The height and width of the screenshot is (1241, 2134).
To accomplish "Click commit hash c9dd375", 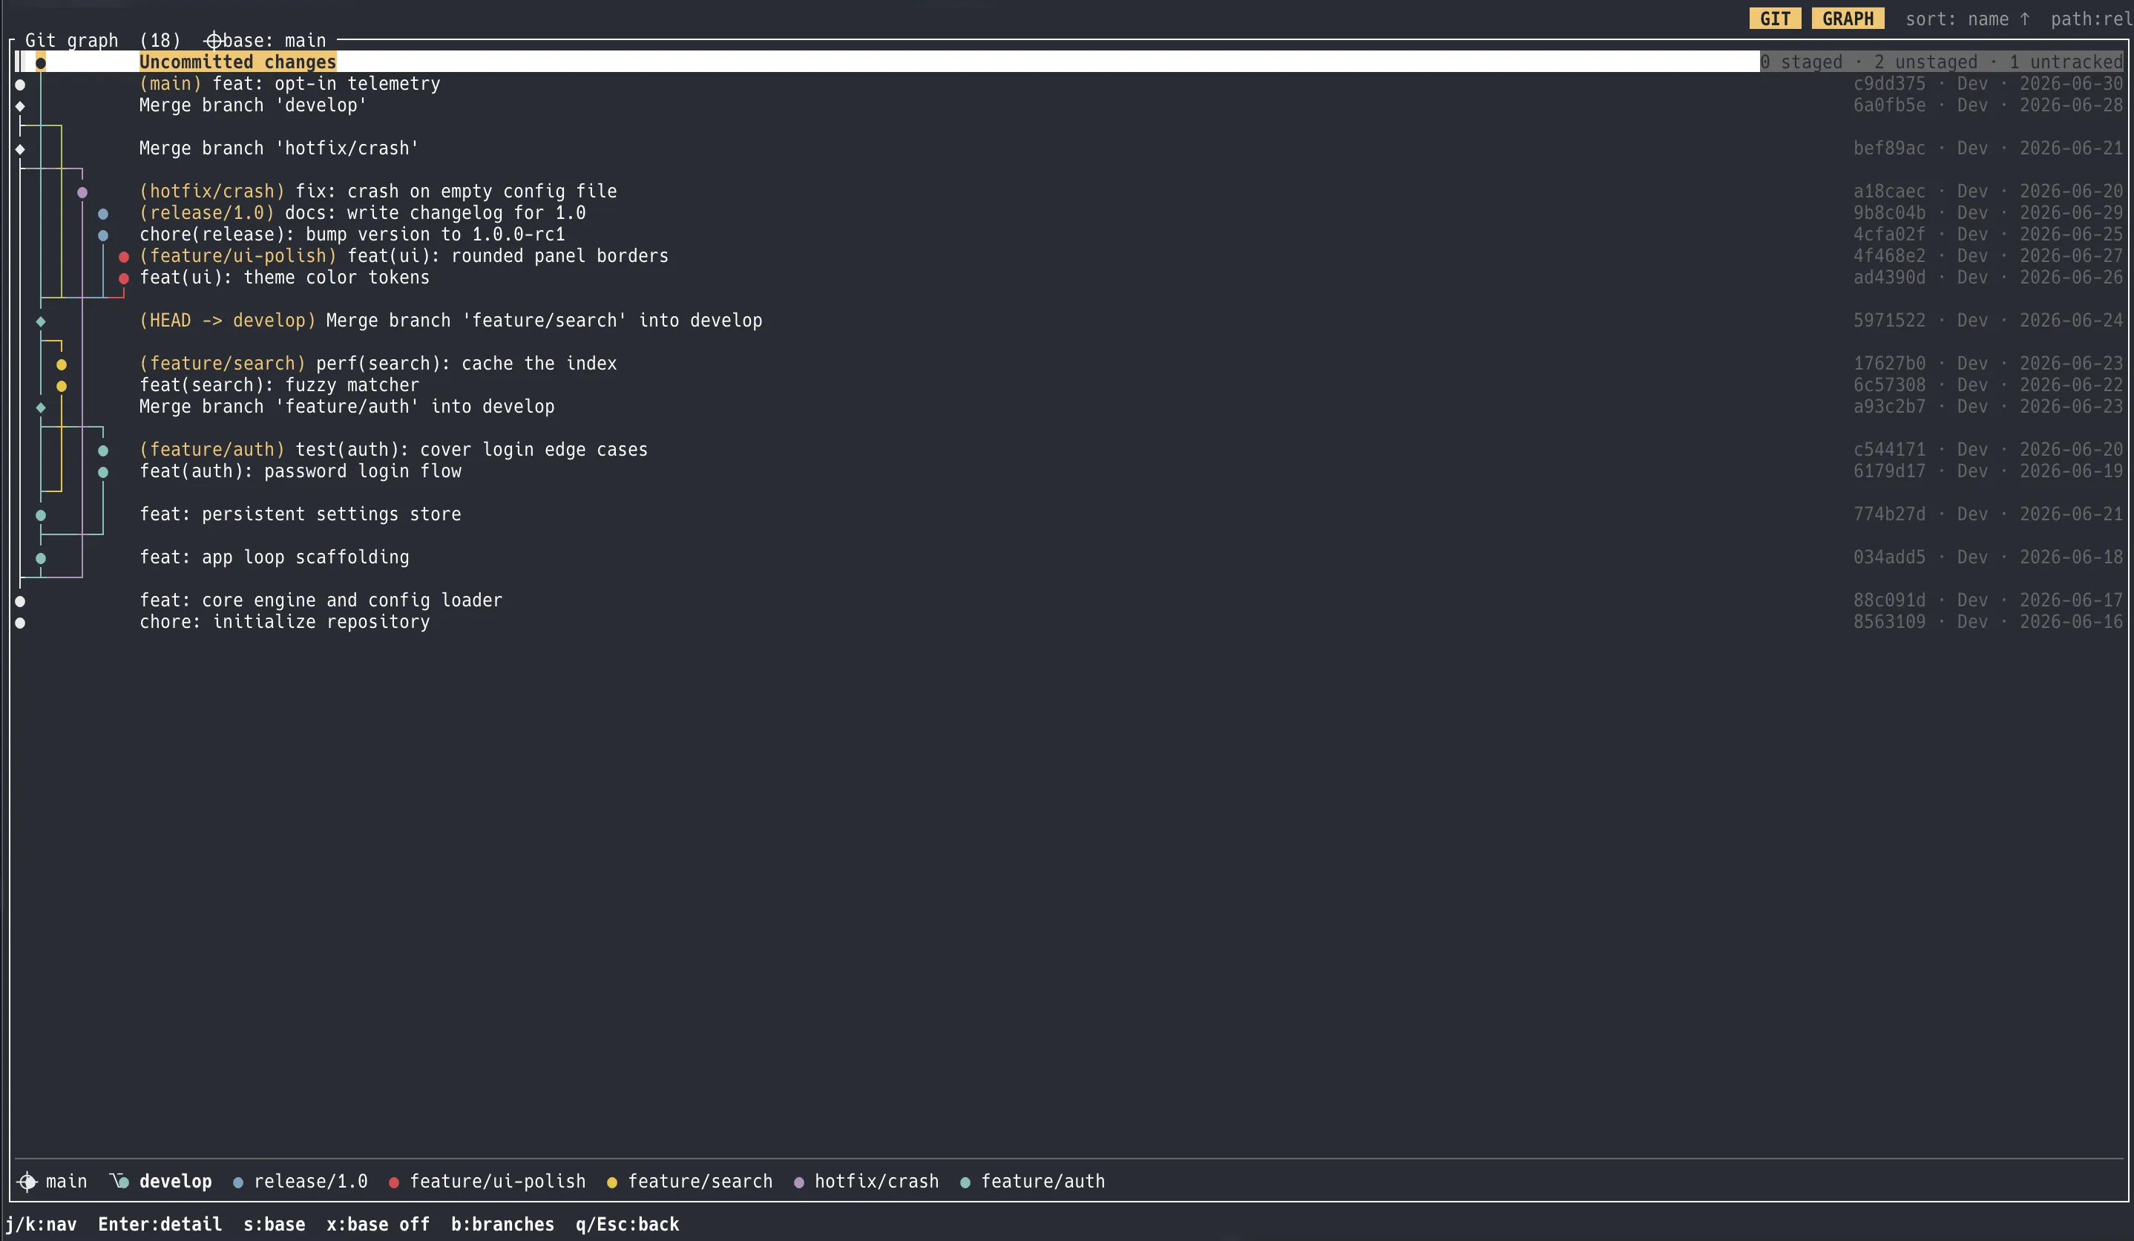I will (1889, 84).
